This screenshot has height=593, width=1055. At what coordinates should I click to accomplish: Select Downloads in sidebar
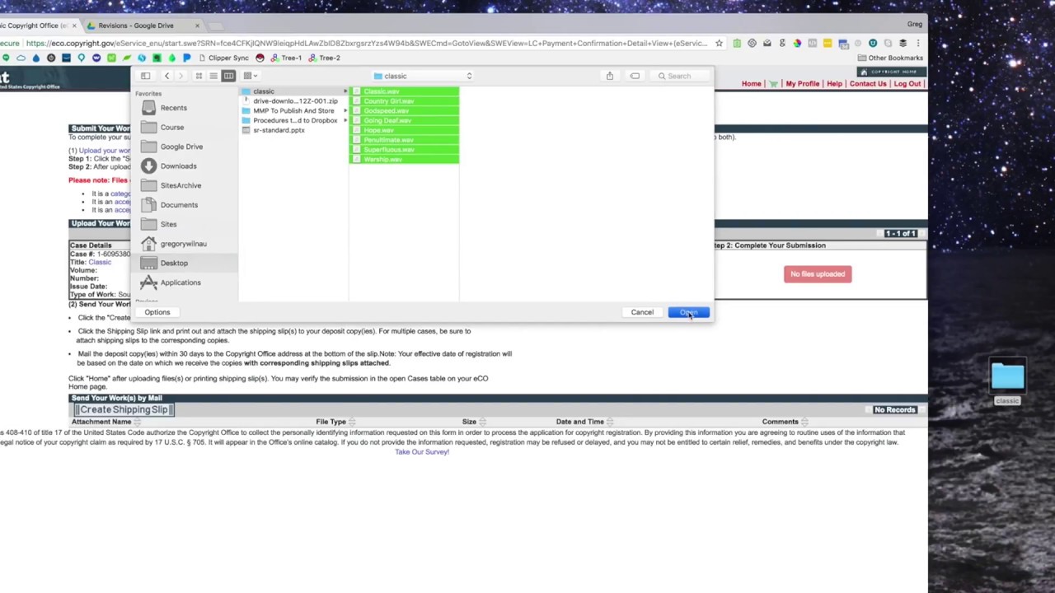coord(178,166)
